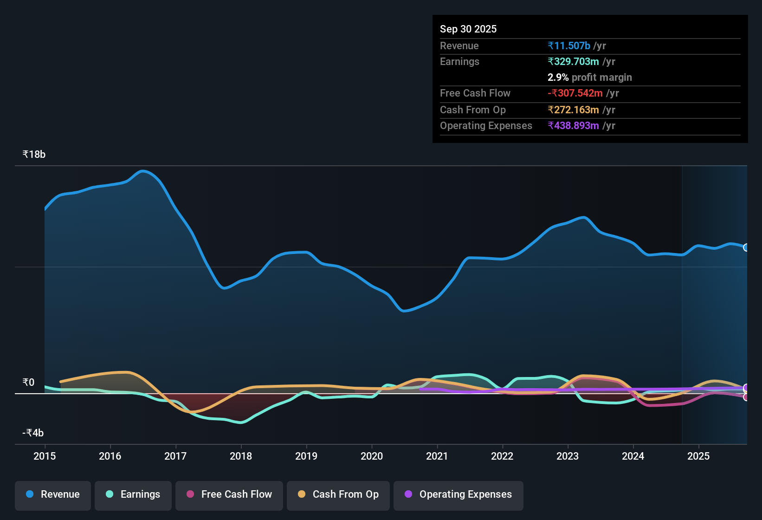Toggle the Operating Expenses series visibility
This screenshot has height=520, width=762.
(x=458, y=494)
